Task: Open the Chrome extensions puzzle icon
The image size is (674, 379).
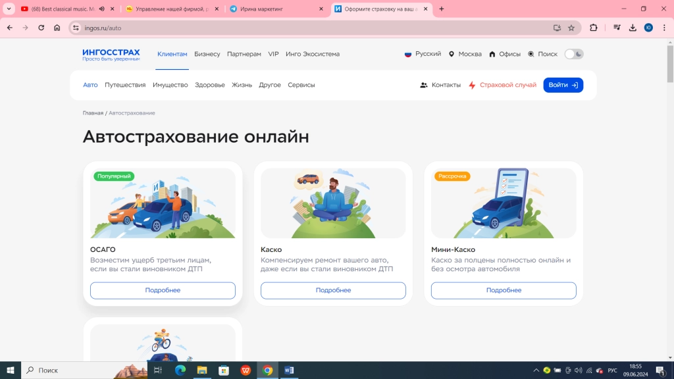Action: click(x=594, y=28)
